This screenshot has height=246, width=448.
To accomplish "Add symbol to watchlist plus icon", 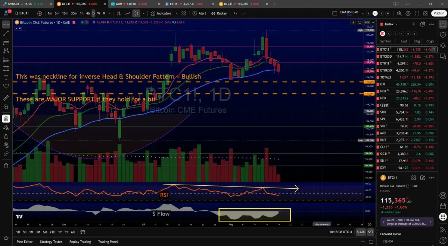I will click(x=414, y=24).
